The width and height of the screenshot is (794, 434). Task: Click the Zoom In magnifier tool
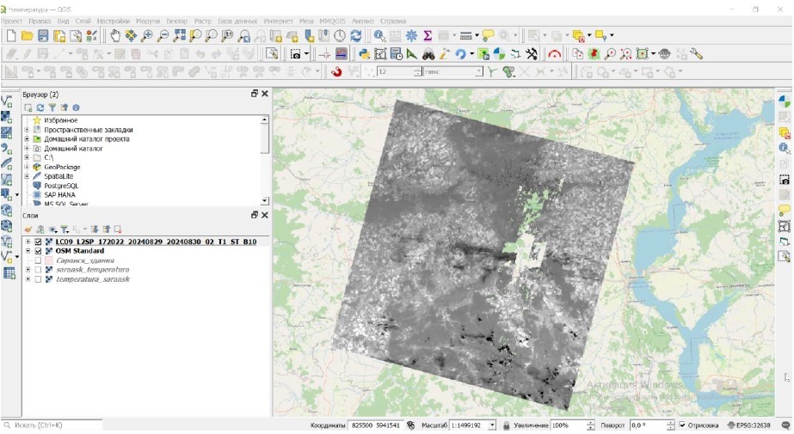tap(148, 36)
